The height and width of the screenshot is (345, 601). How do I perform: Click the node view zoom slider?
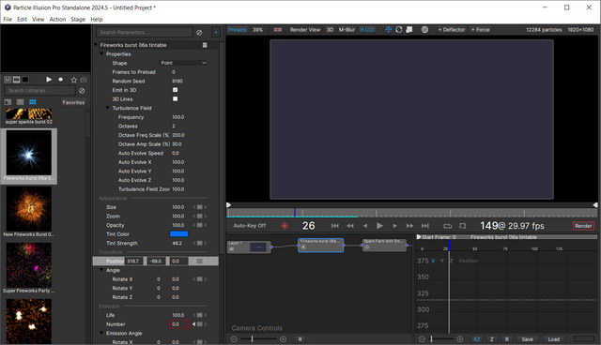(258, 339)
